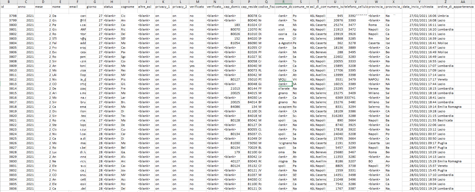Select the cell with id 3820
The image size is (475, 192).
13,116
